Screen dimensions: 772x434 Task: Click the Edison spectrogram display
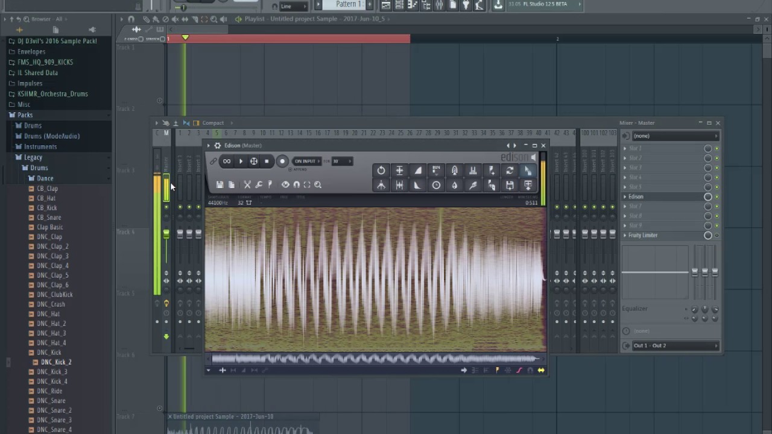[x=375, y=279]
